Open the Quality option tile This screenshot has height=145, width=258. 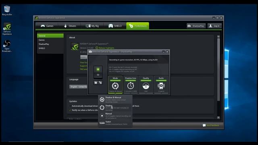pos(146,85)
